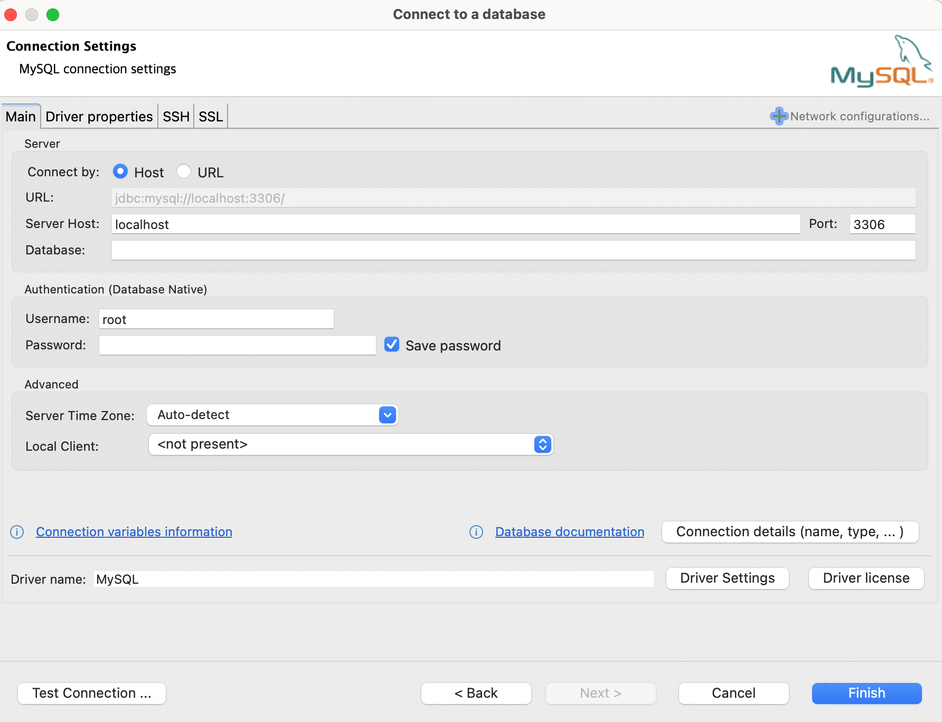Close the dialog with the red button
The image size is (942, 722).
11,14
